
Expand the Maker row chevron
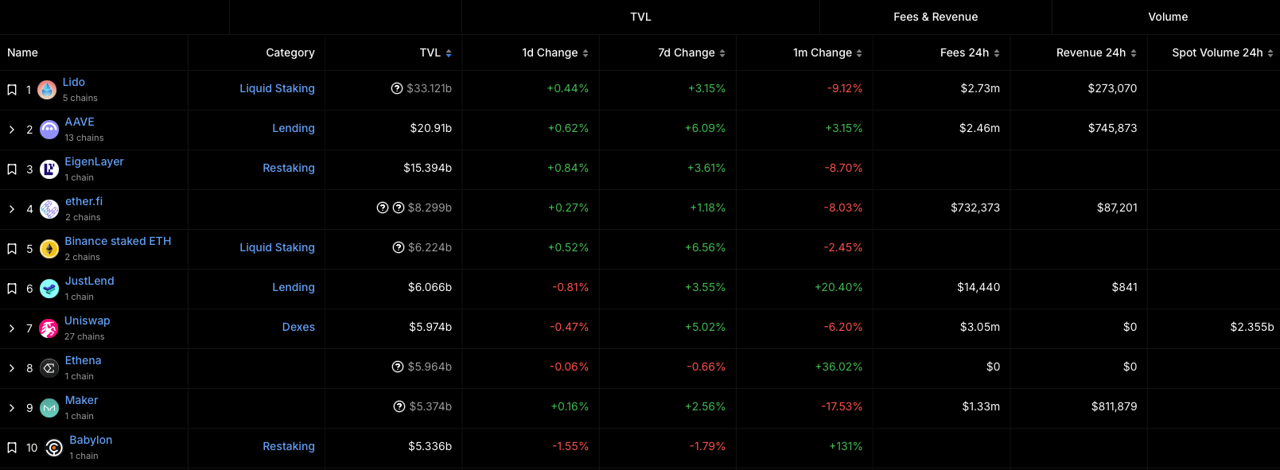click(12, 408)
